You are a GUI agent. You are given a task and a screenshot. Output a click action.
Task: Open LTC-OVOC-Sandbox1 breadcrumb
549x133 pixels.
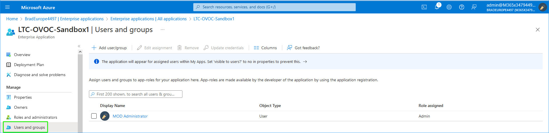click(x=214, y=19)
